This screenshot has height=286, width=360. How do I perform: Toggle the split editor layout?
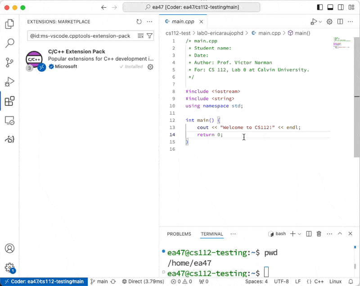[x=340, y=21]
